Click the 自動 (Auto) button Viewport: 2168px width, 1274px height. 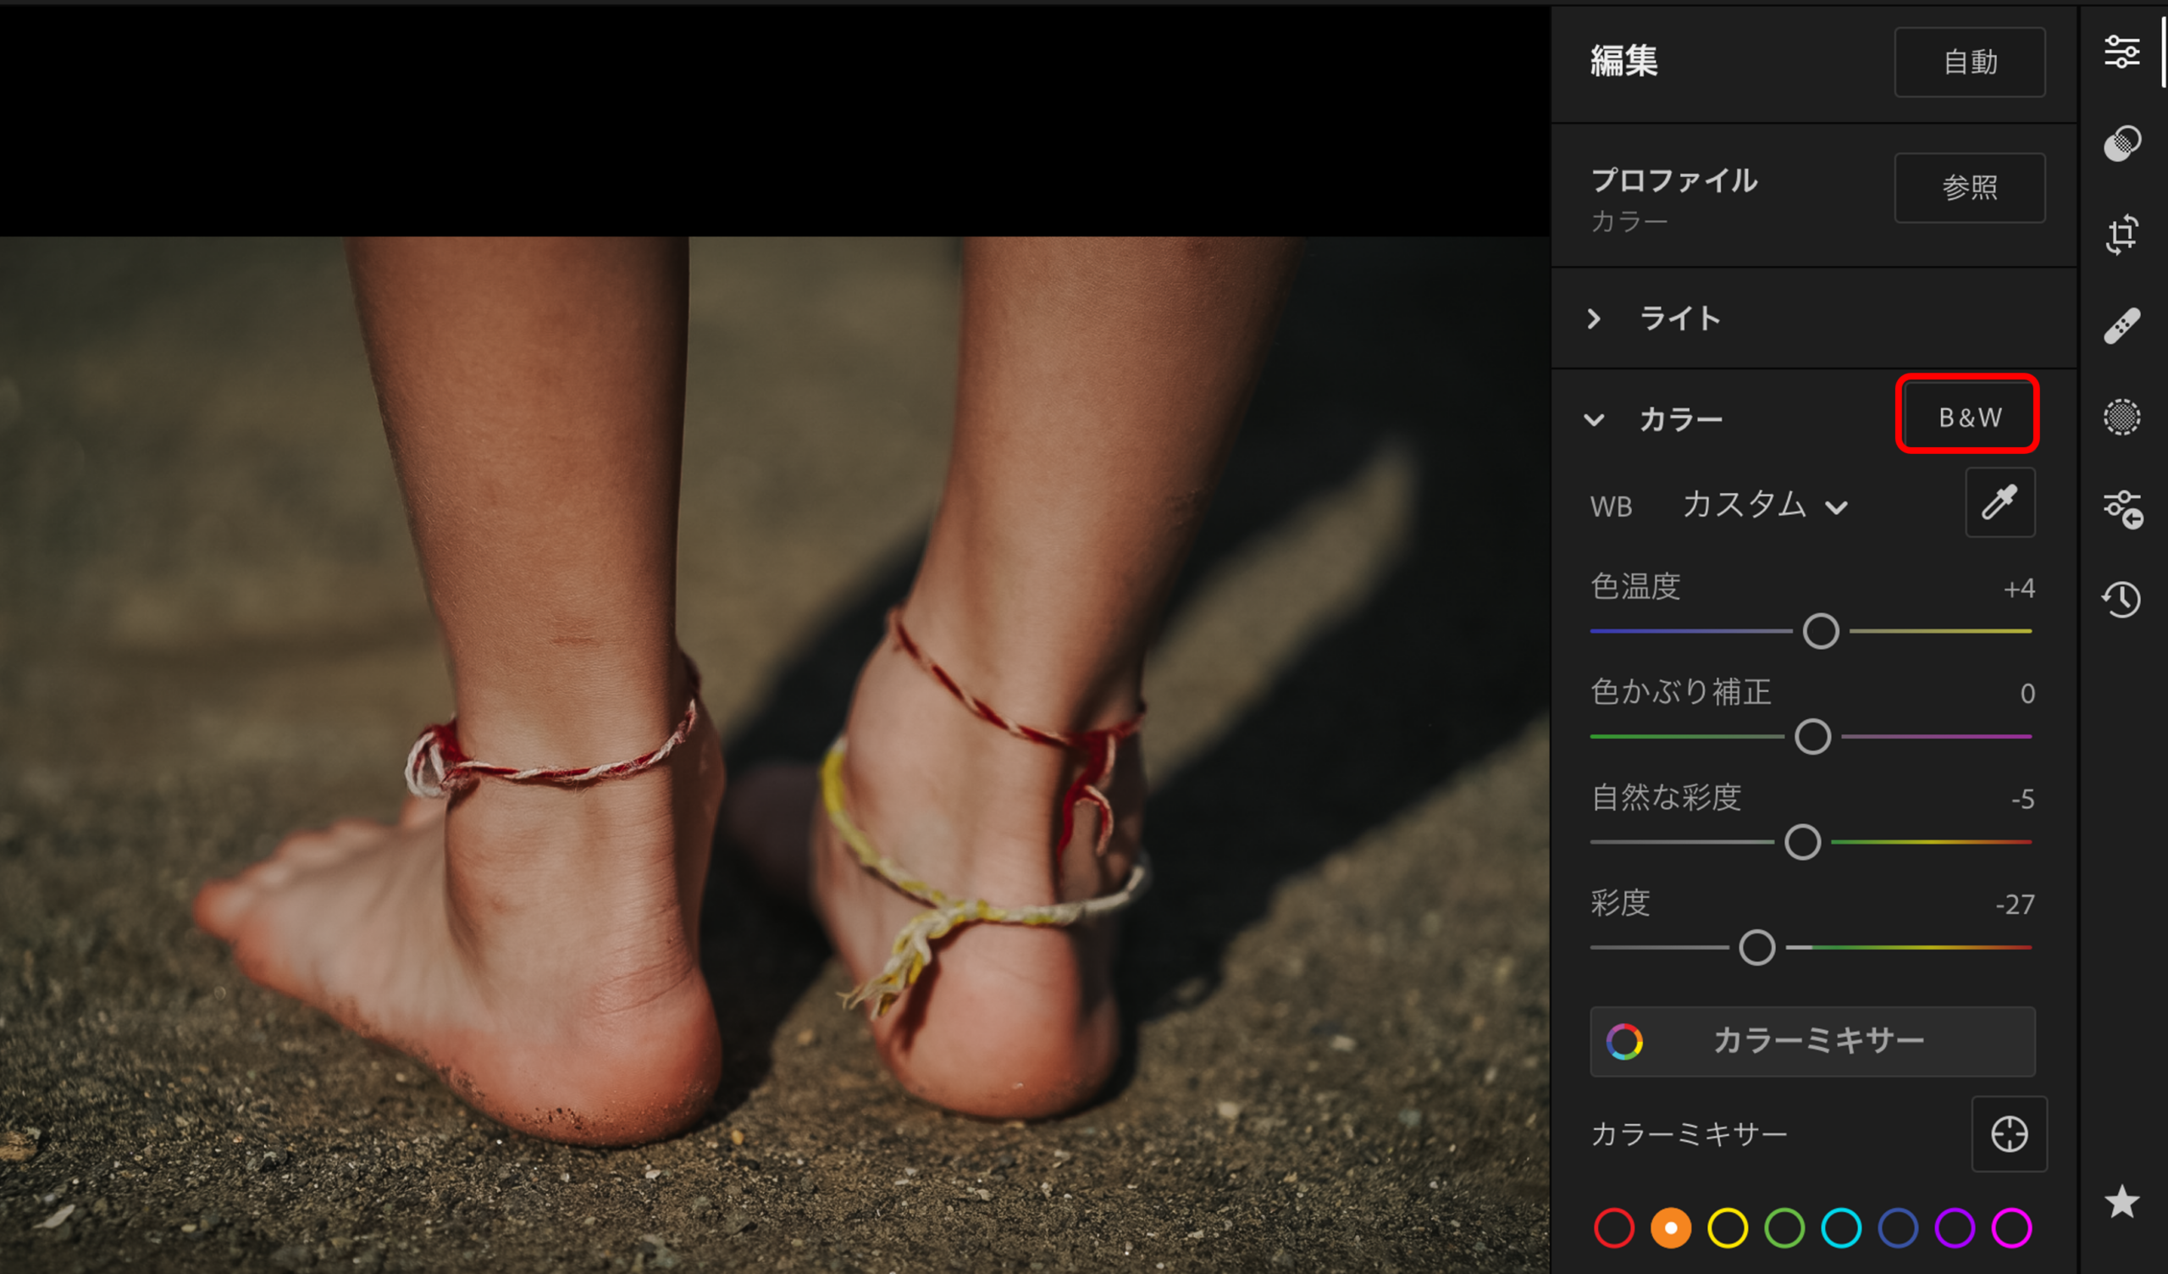1969,62
